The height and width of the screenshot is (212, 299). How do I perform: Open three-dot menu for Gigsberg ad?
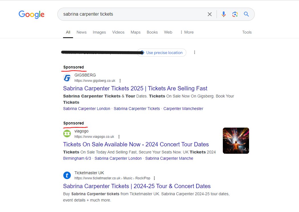click(x=120, y=81)
